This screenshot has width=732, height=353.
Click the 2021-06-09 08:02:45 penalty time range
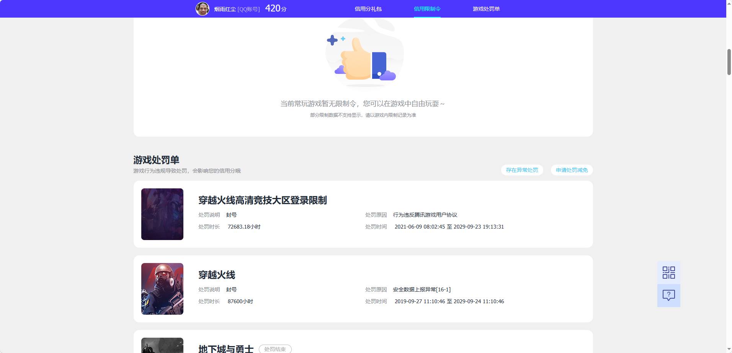tap(449, 227)
